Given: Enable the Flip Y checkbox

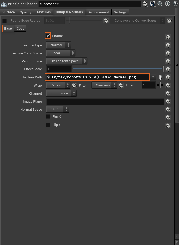Looking at the screenshot, I should point(48,125).
